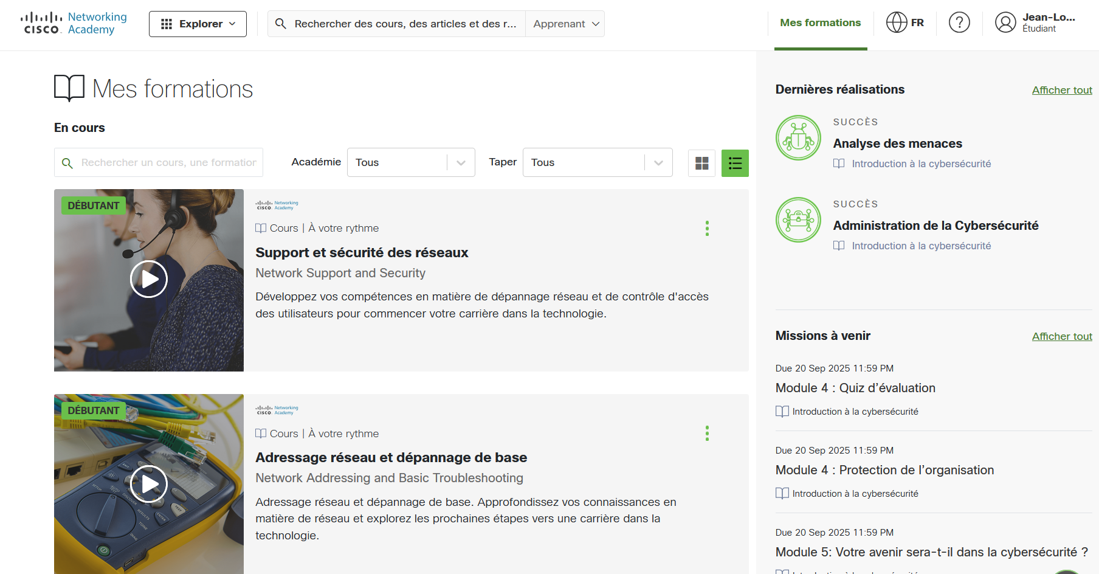1099x574 pixels.
Task: Play the Support et sécurité des réseaux video
Action: coord(149,279)
